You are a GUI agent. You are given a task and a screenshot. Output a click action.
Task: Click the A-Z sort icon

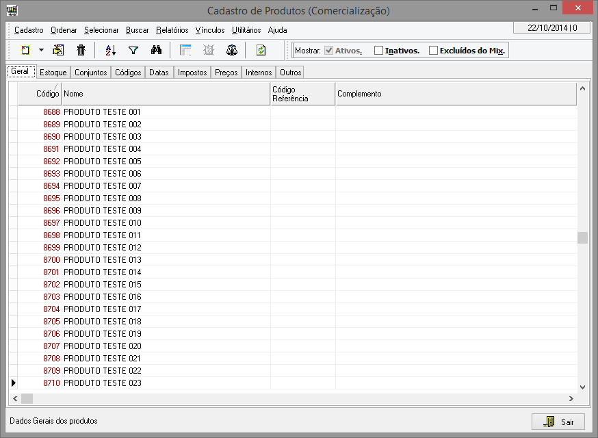111,50
